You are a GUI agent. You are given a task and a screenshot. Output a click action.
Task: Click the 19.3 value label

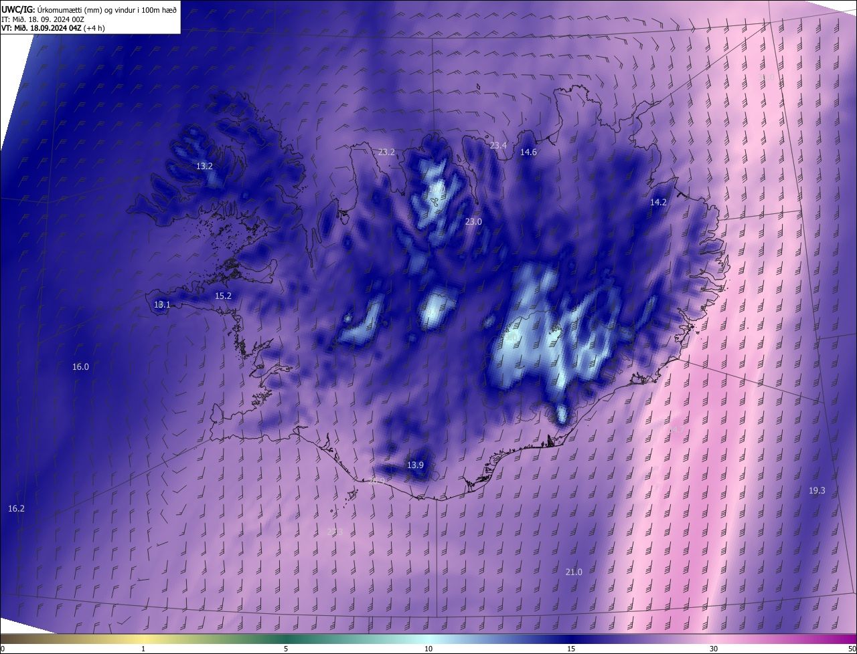coord(817,490)
